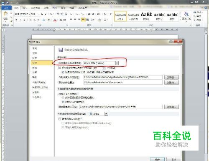Click the Cancel button in options dialog
Image resolution: width=209 pixels, height=161 pixels.
[174, 159]
